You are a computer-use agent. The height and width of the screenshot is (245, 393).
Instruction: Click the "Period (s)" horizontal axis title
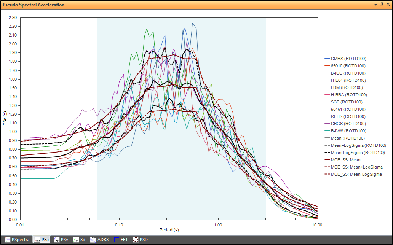coord(169,230)
